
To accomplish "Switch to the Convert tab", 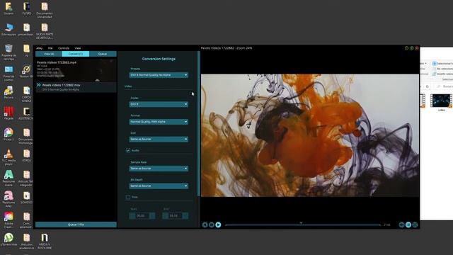I will coord(76,54).
